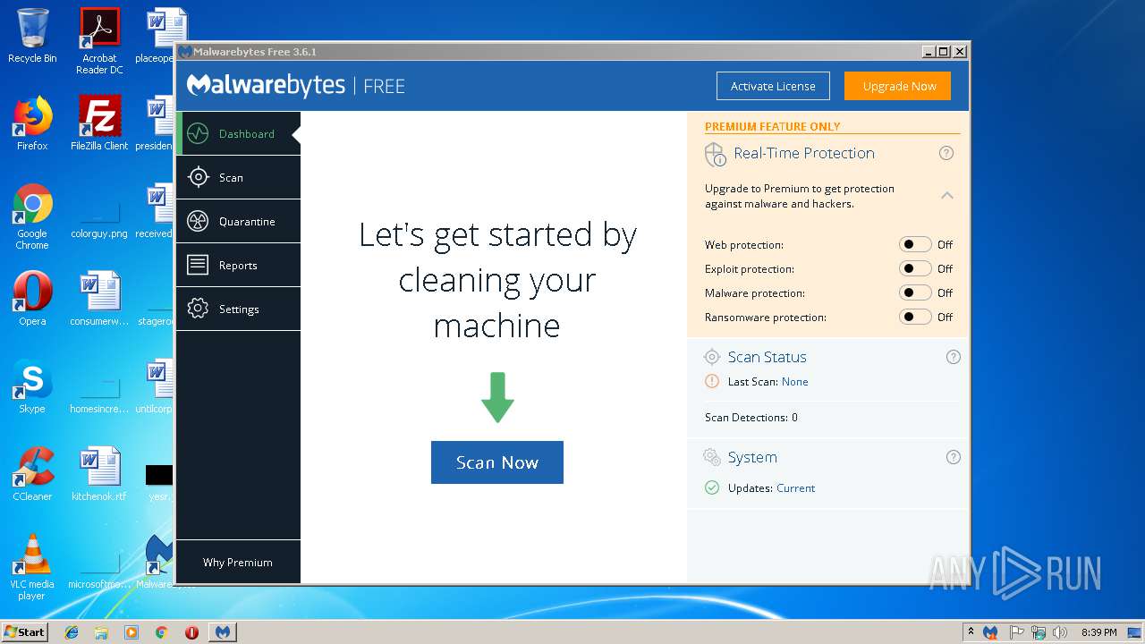Open the Dashboard section in the sidebar
The image size is (1145, 644).
point(238,134)
